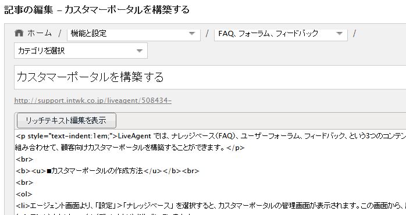The height and width of the screenshot is (215, 406).
Task: Click the line beginning <li>エージェント画面より
Action: [x=211, y=206]
